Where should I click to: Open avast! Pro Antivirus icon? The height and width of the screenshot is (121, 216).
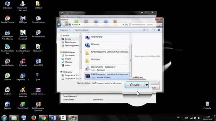click(23, 92)
